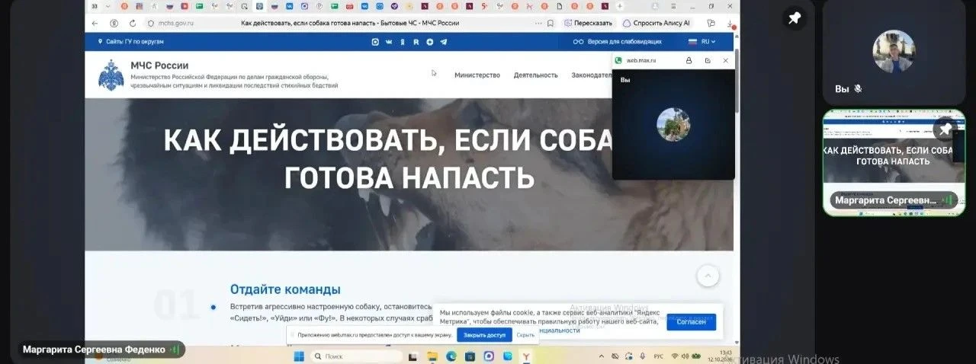Click the collections icon next to downloads
This screenshot has width=976, height=364.
(711, 23)
